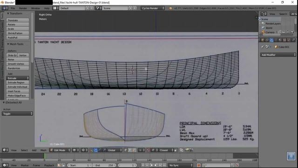Click the Translate button
Image resolution: width=298 pixels, height=168 pixels.
pos(18,20)
